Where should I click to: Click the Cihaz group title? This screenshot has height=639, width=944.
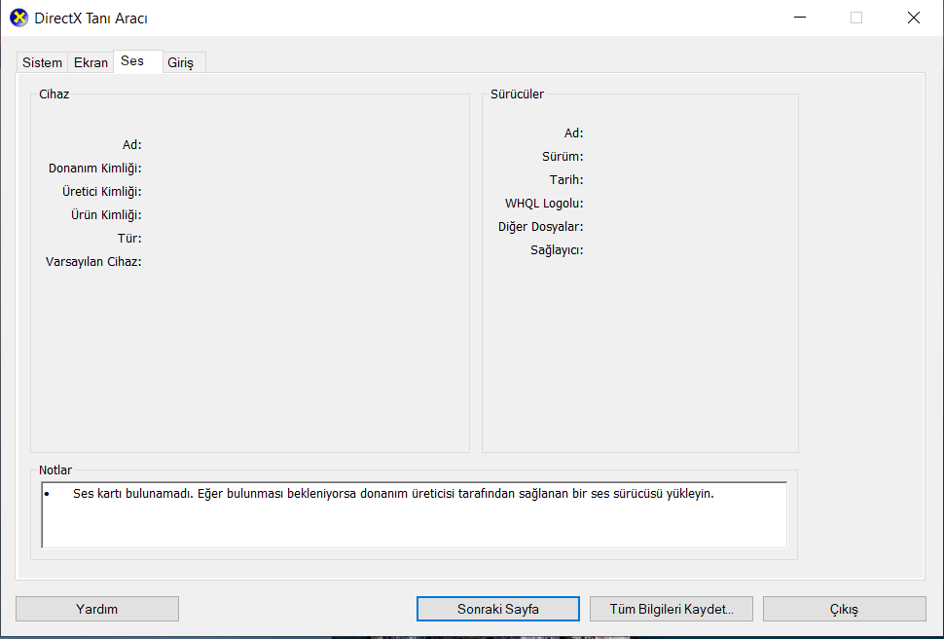(54, 94)
